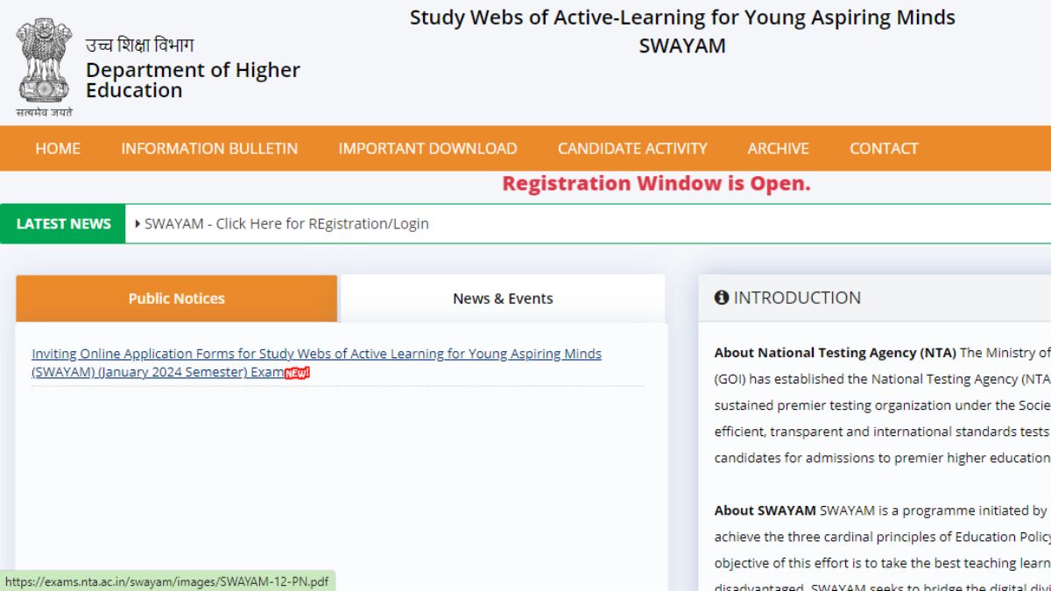This screenshot has width=1051, height=591.
Task: Click the About SWAYAM paragraph heading
Action: point(765,510)
